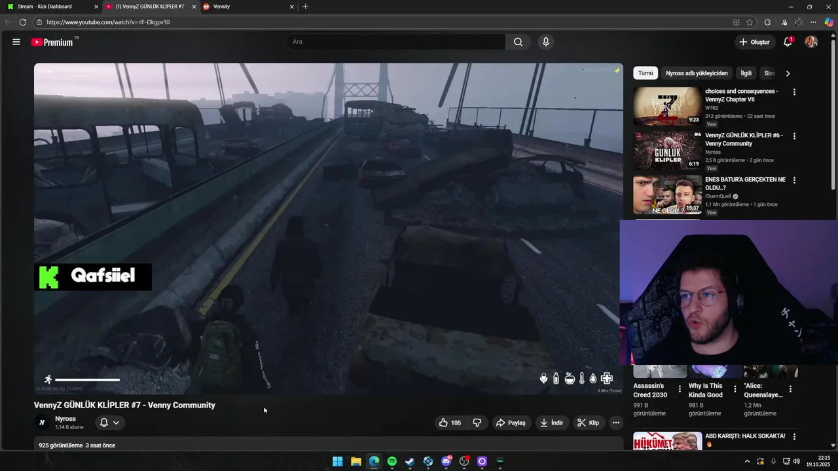This screenshot has height=471, width=838.
Task: Open options for ENES BATUR'A video
Action: point(794,180)
